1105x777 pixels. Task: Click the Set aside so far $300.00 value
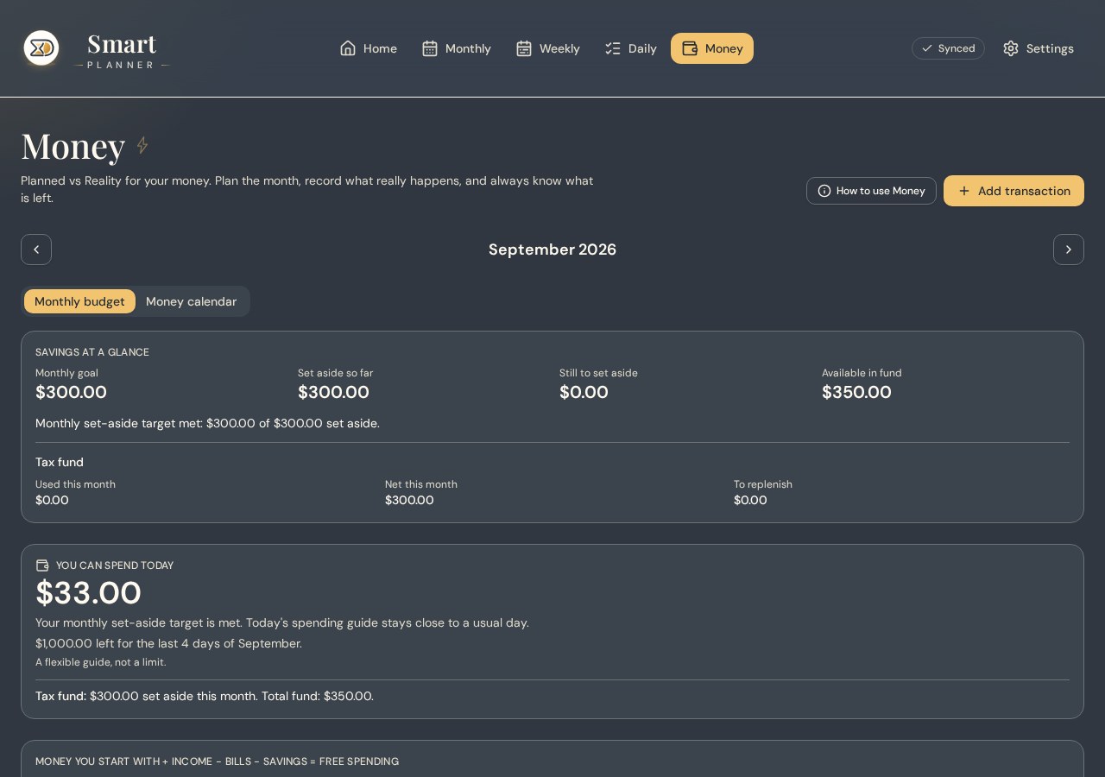coord(333,392)
